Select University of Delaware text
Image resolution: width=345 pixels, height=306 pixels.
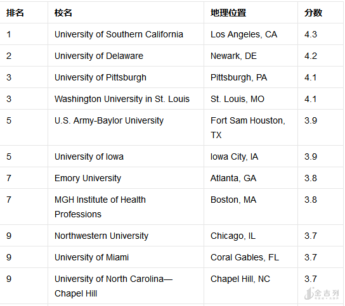tap(99, 56)
